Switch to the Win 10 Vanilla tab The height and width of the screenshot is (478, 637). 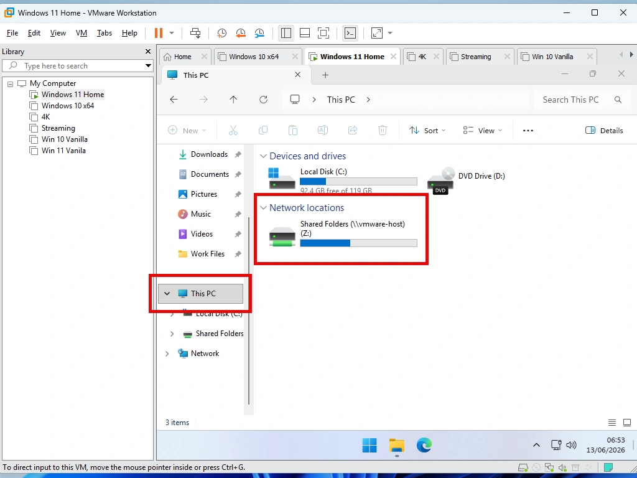(552, 57)
